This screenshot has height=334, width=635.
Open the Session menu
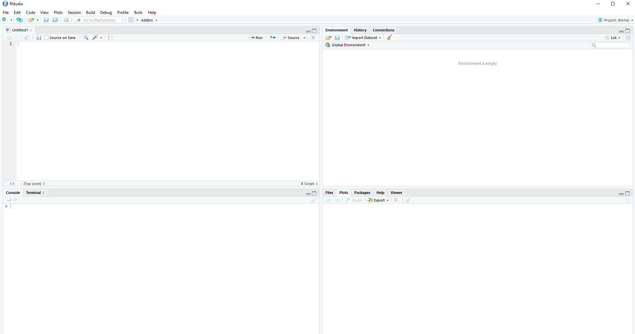tap(74, 13)
